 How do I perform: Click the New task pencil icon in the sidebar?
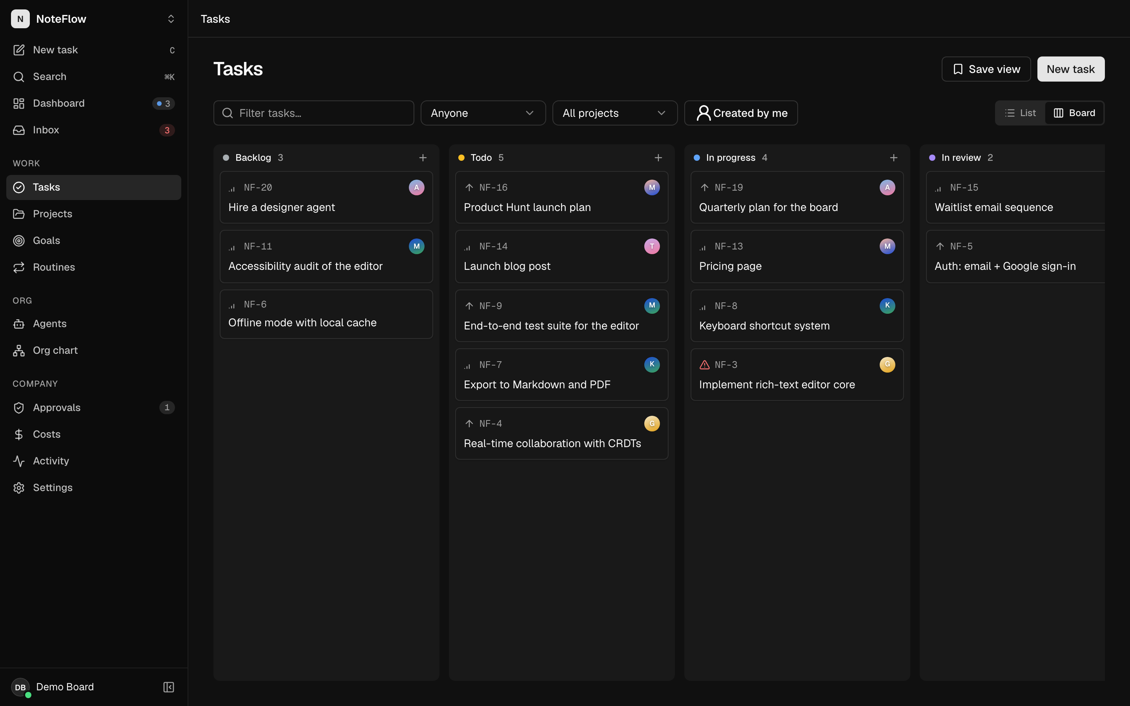pyautogui.click(x=19, y=50)
